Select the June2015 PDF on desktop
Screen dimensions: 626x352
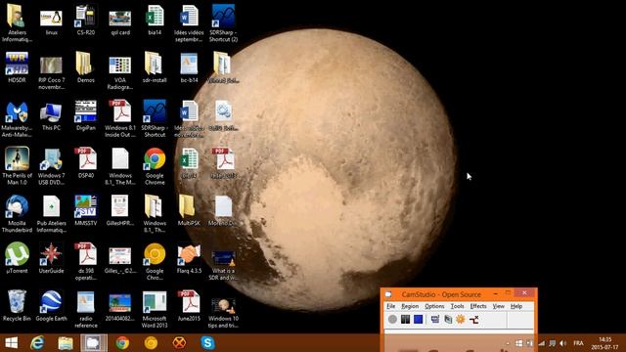pyautogui.click(x=189, y=306)
